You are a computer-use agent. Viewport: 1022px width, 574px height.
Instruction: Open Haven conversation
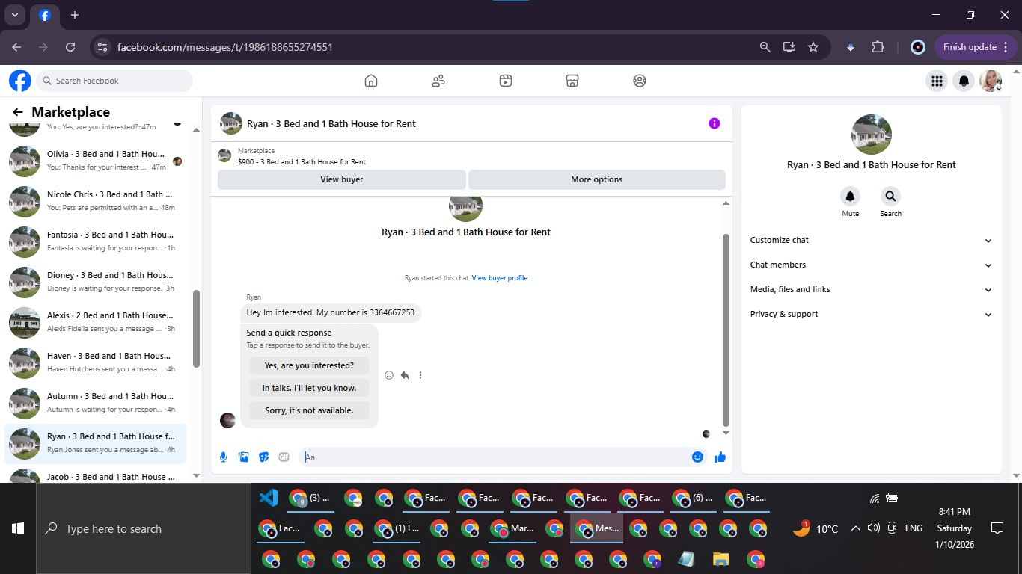(x=96, y=362)
